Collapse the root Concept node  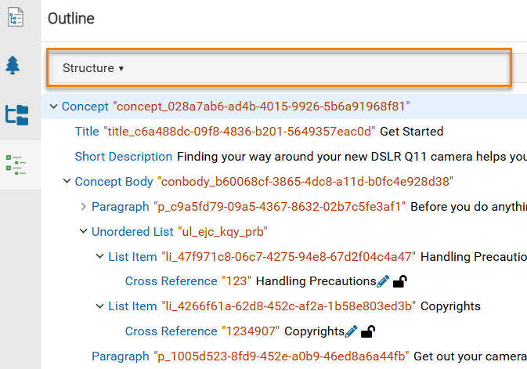(53, 107)
